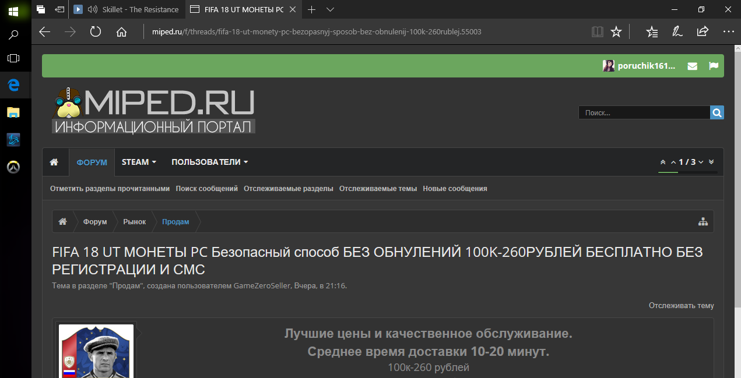The image size is (741, 378).
Task: Open File Explorer from the taskbar
Action: pyautogui.click(x=13, y=113)
